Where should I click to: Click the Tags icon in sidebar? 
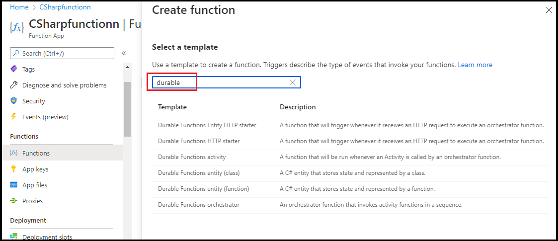pyautogui.click(x=13, y=69)
